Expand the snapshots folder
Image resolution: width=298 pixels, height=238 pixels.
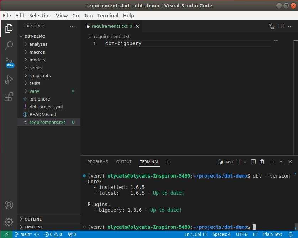49,75
